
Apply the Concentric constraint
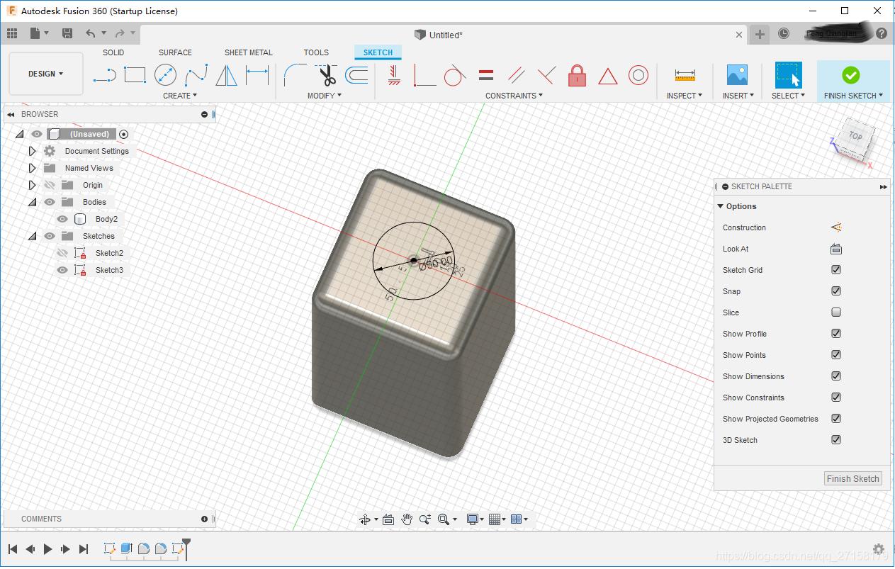638,75
